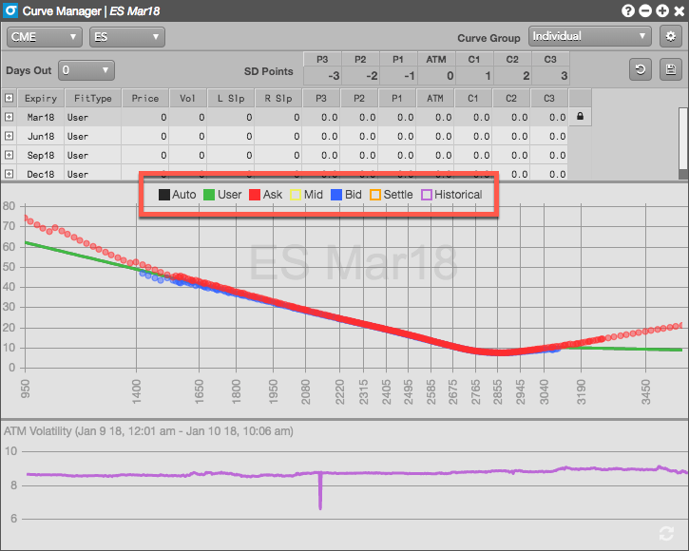Open the settings gear in Curve Manager

click(x=670, y=37)
